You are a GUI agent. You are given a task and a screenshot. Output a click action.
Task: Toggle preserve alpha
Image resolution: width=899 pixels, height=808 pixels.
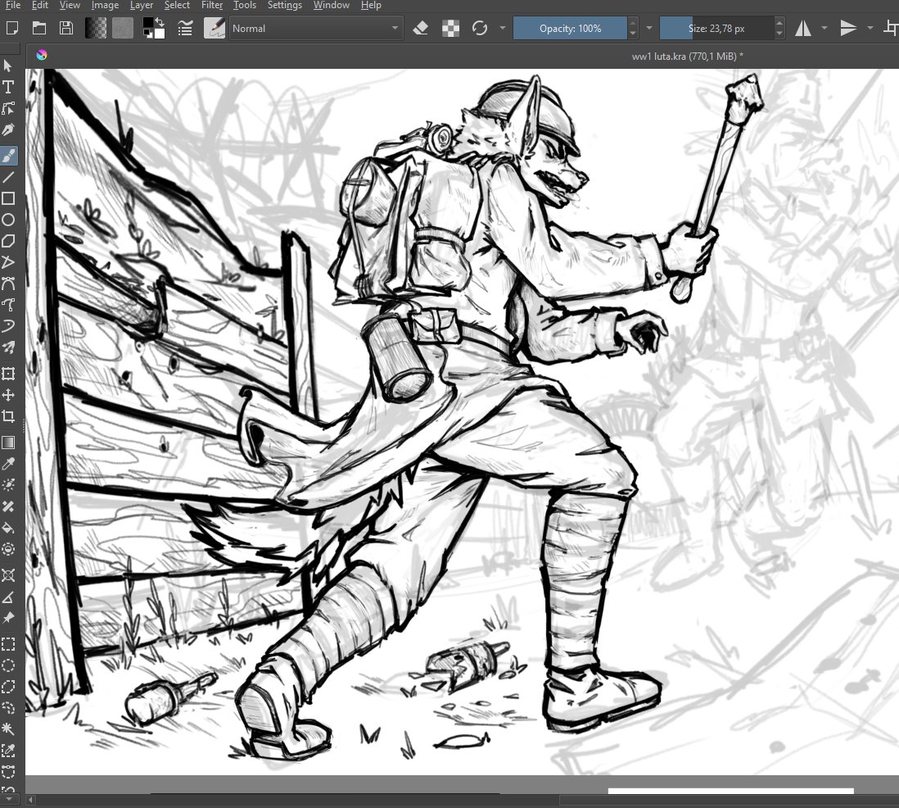click(x=450, y=28)
